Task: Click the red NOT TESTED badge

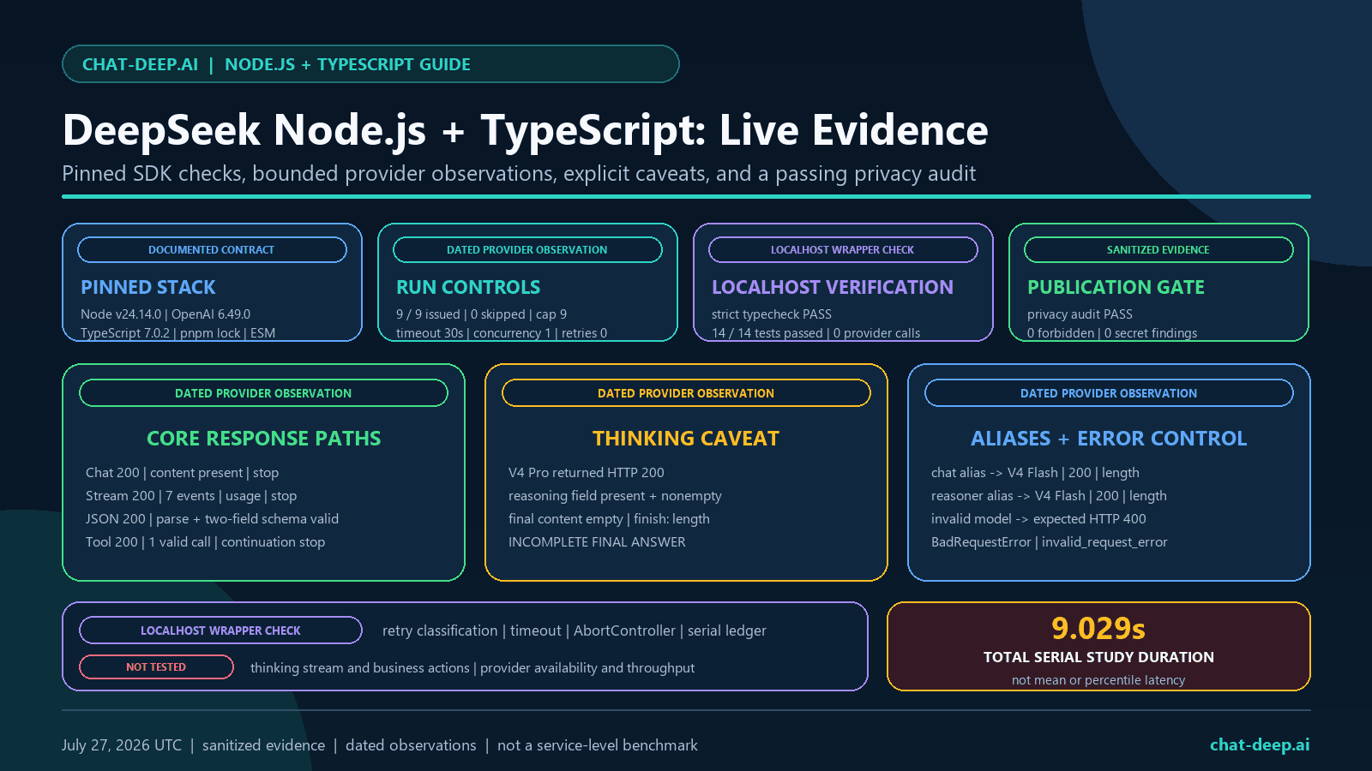Action: coord(156,667)
